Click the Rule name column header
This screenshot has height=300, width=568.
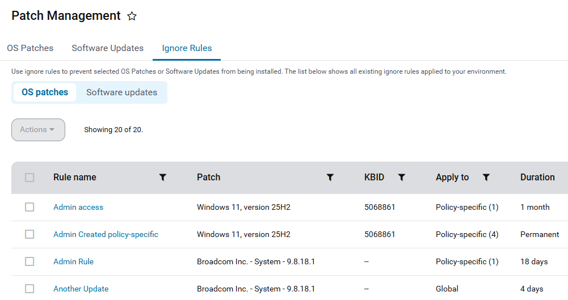click(75, 178)
